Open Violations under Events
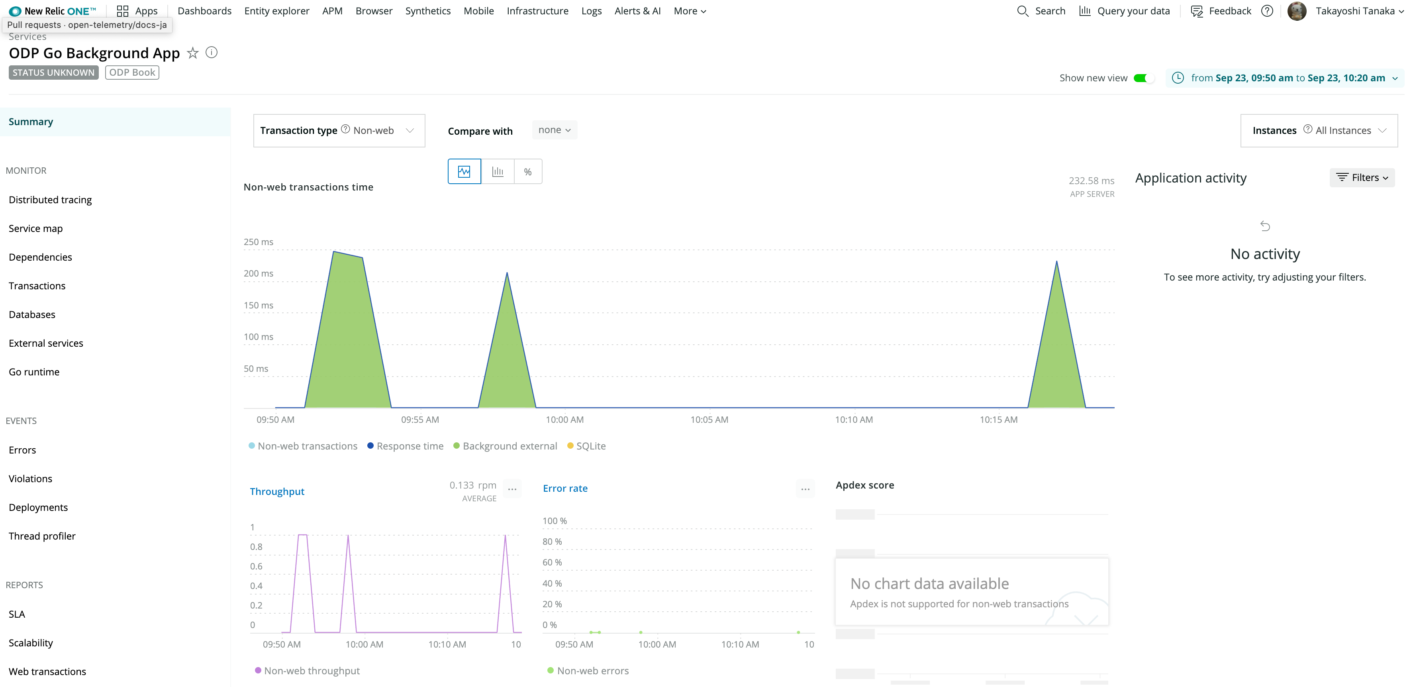 (30, 478)
